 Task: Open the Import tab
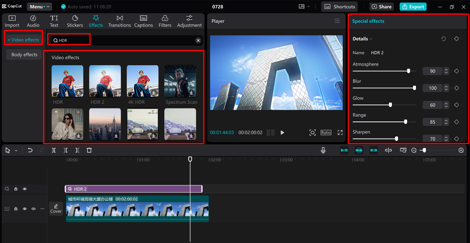click(12, 21)
